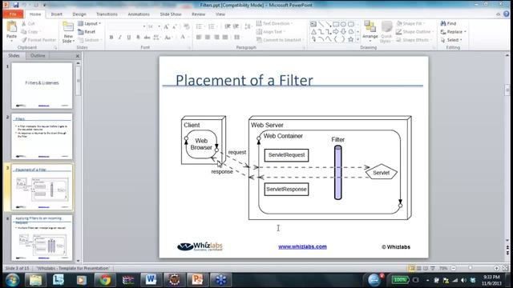513x288 pixels.
Task: Click the Paste clipboard icon
Action: (11, 27)
